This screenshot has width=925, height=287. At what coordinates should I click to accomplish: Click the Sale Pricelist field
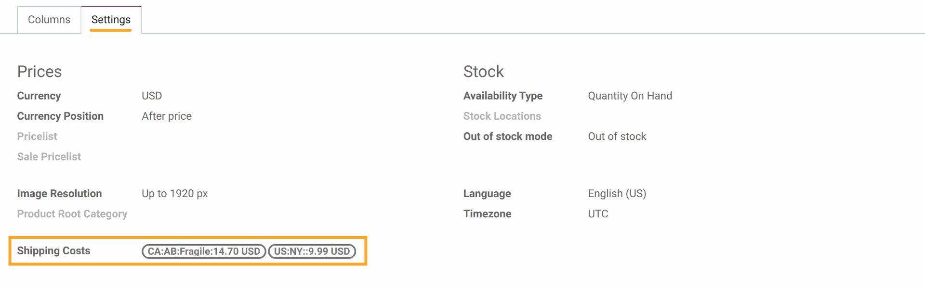tap(49, 156)
